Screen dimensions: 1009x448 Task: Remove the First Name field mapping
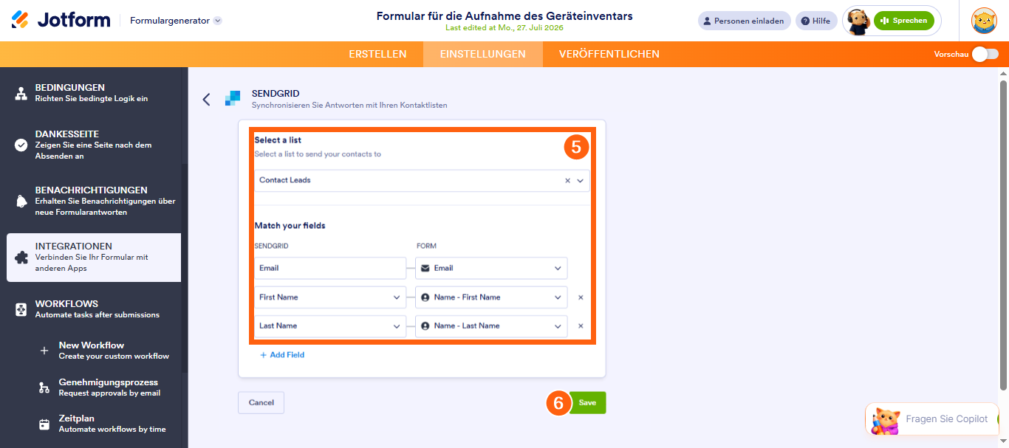click(581, 297)
